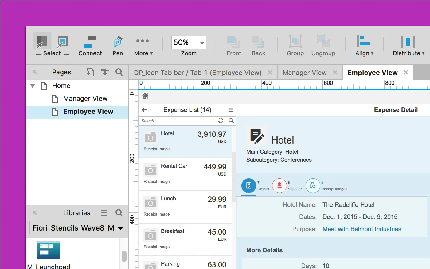The height and width of the screenshot is (269, 430).
Task: Toggle the contained selection mode
Action: (62, 42)
